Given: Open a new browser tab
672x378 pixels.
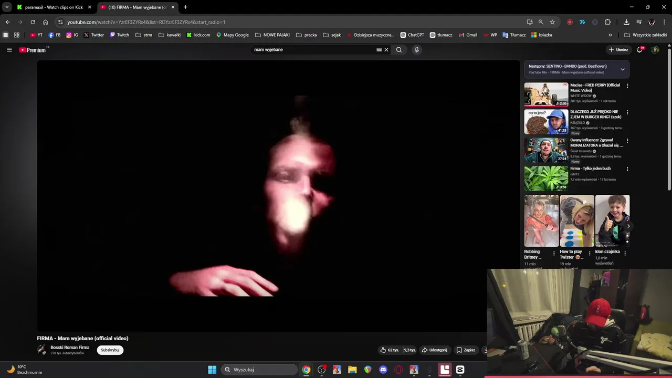Looking at the screenshot, I should 185,7.
